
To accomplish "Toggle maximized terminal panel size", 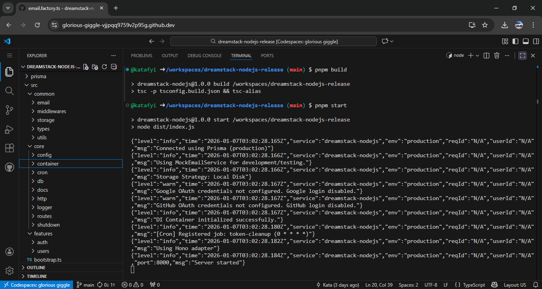I will (523, 56).
